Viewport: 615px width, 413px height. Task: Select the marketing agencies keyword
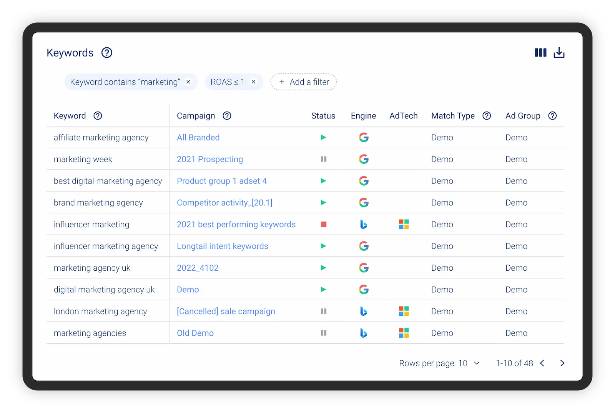[90, 333]
